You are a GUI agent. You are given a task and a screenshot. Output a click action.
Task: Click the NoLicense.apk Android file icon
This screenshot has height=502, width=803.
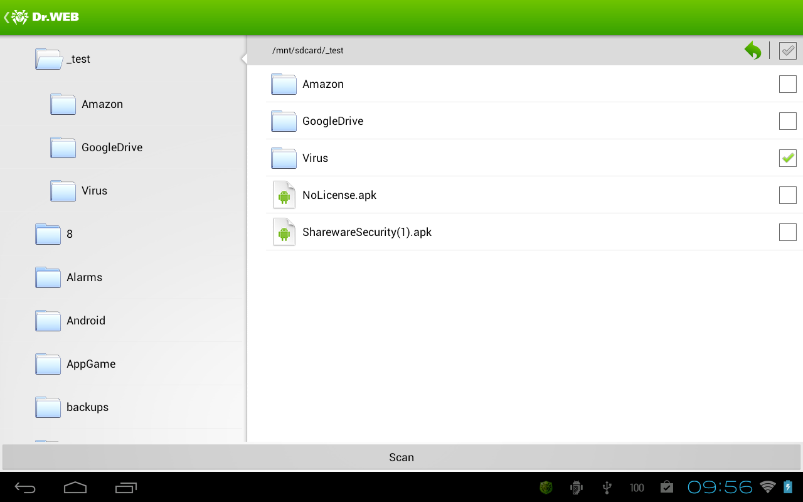click(x=284, y=195)
